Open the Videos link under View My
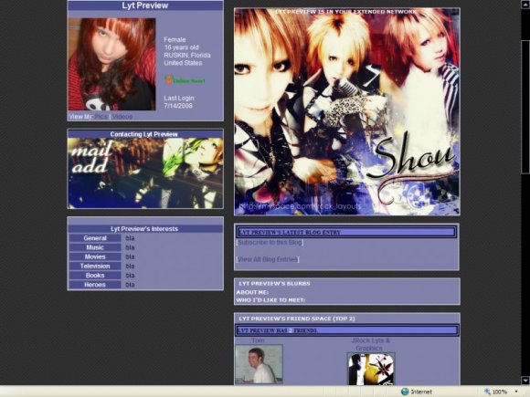 [122, 117]
